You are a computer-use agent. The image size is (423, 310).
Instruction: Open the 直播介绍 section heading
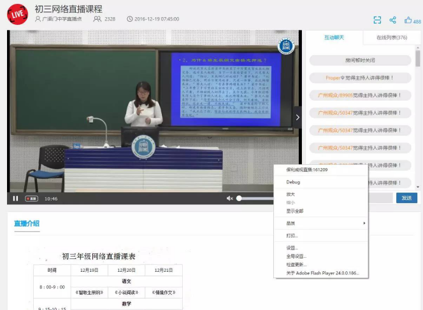click(27, 223)
